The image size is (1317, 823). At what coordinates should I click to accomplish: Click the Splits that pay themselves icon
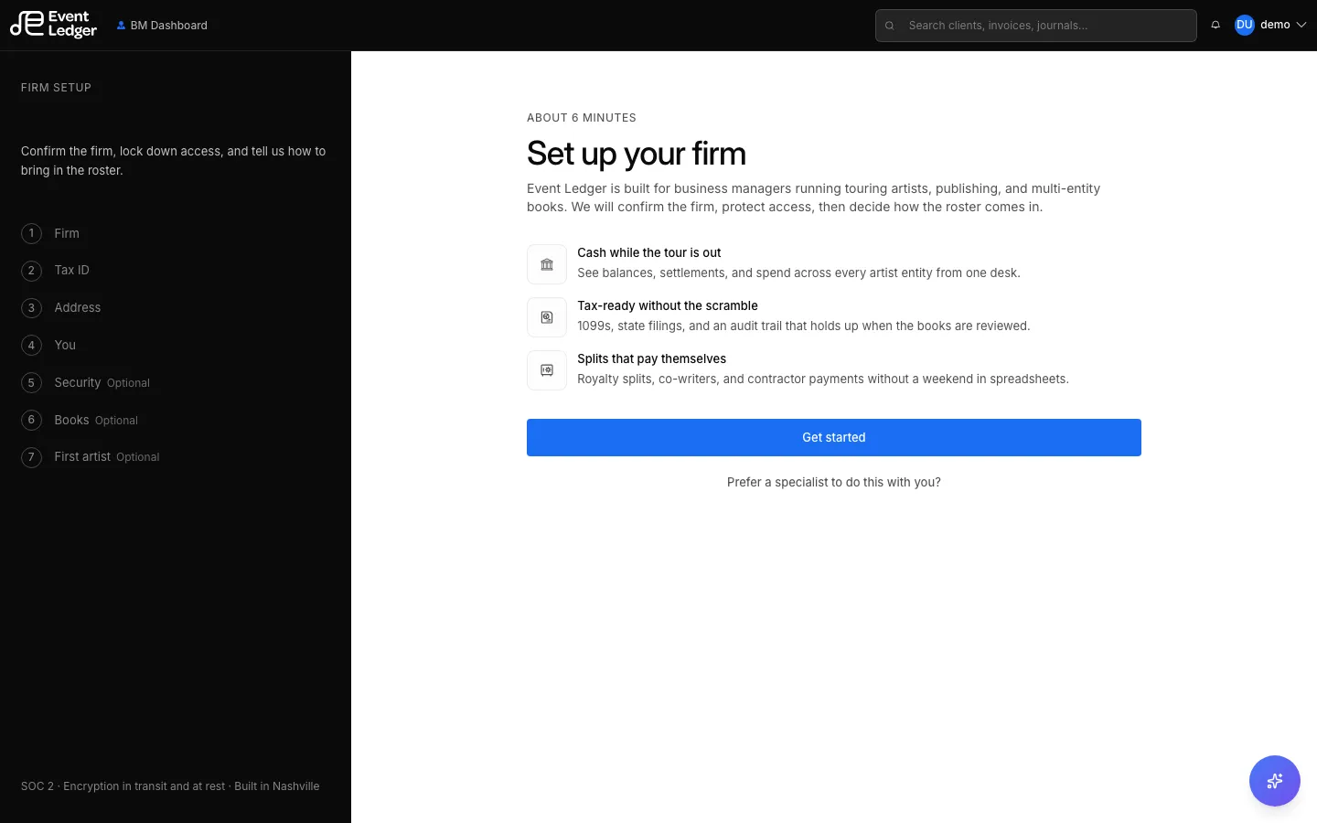[x=547, y=370]
